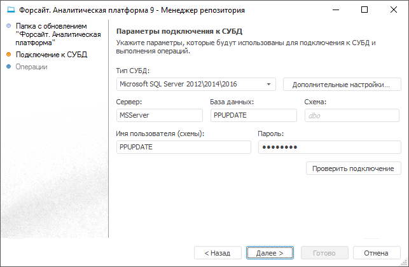This screenshot has width=409, height=267.
Task: Proceed with the 'Далее >' button
Action: click(270, 252)
